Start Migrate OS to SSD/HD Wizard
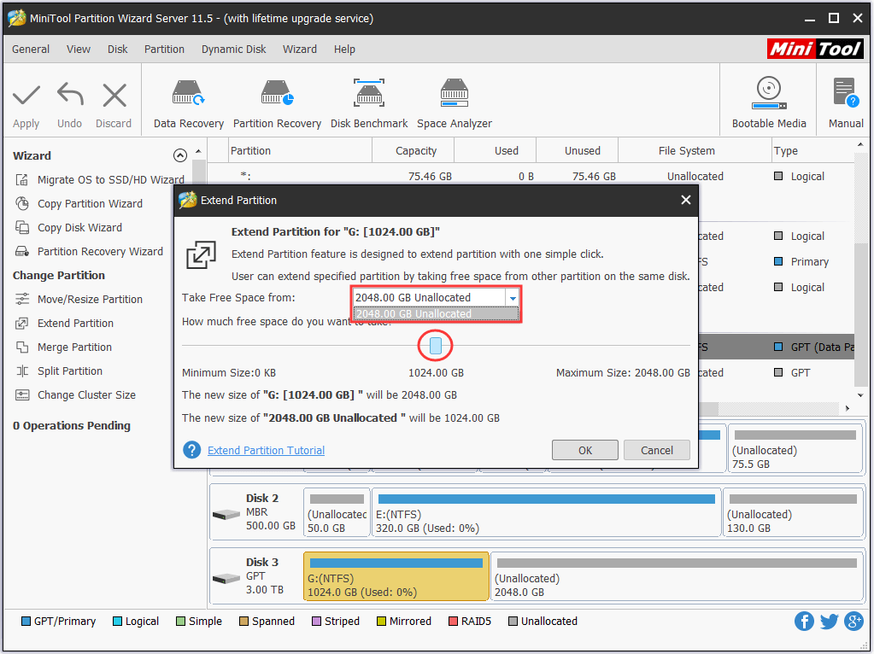 pos(100,179)
